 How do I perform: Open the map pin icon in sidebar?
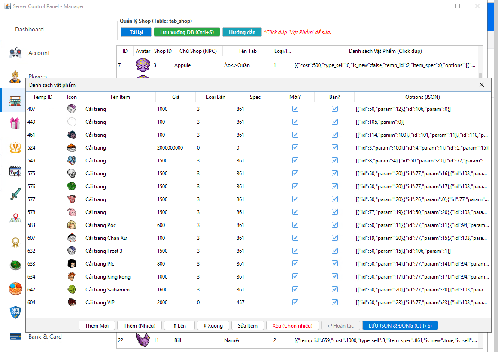15,218
